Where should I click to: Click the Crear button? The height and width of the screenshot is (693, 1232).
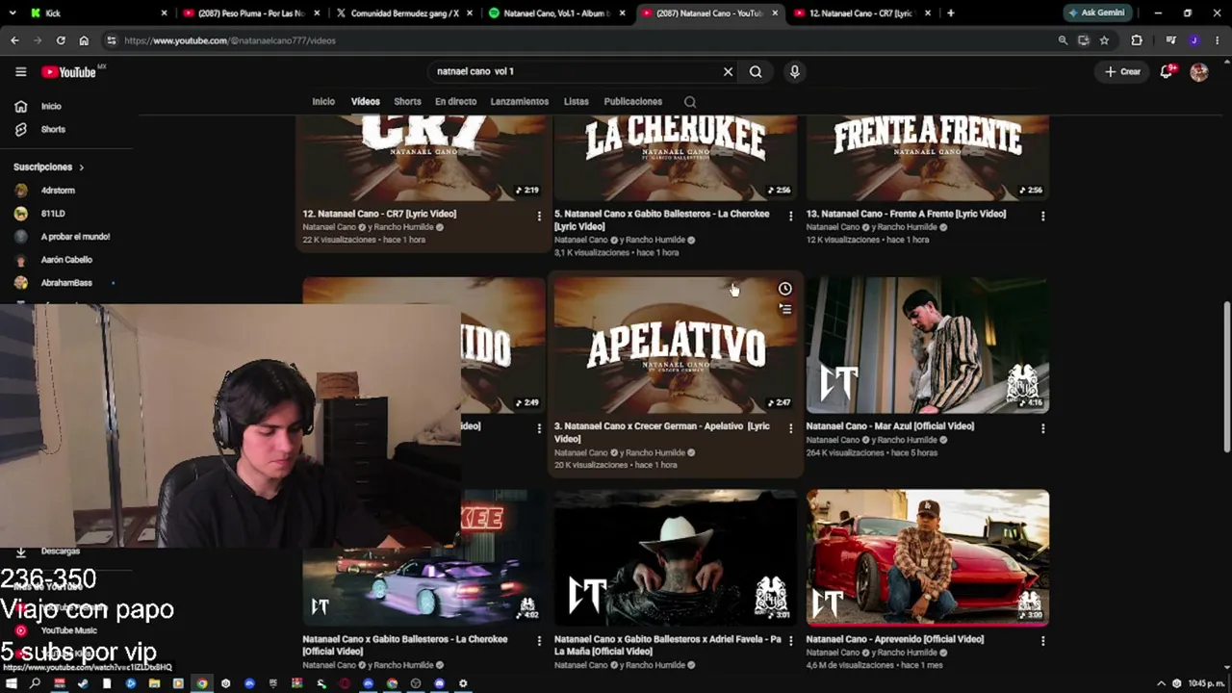pos(1122,71)
